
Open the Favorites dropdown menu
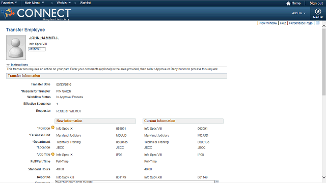(x=9, y=3)
